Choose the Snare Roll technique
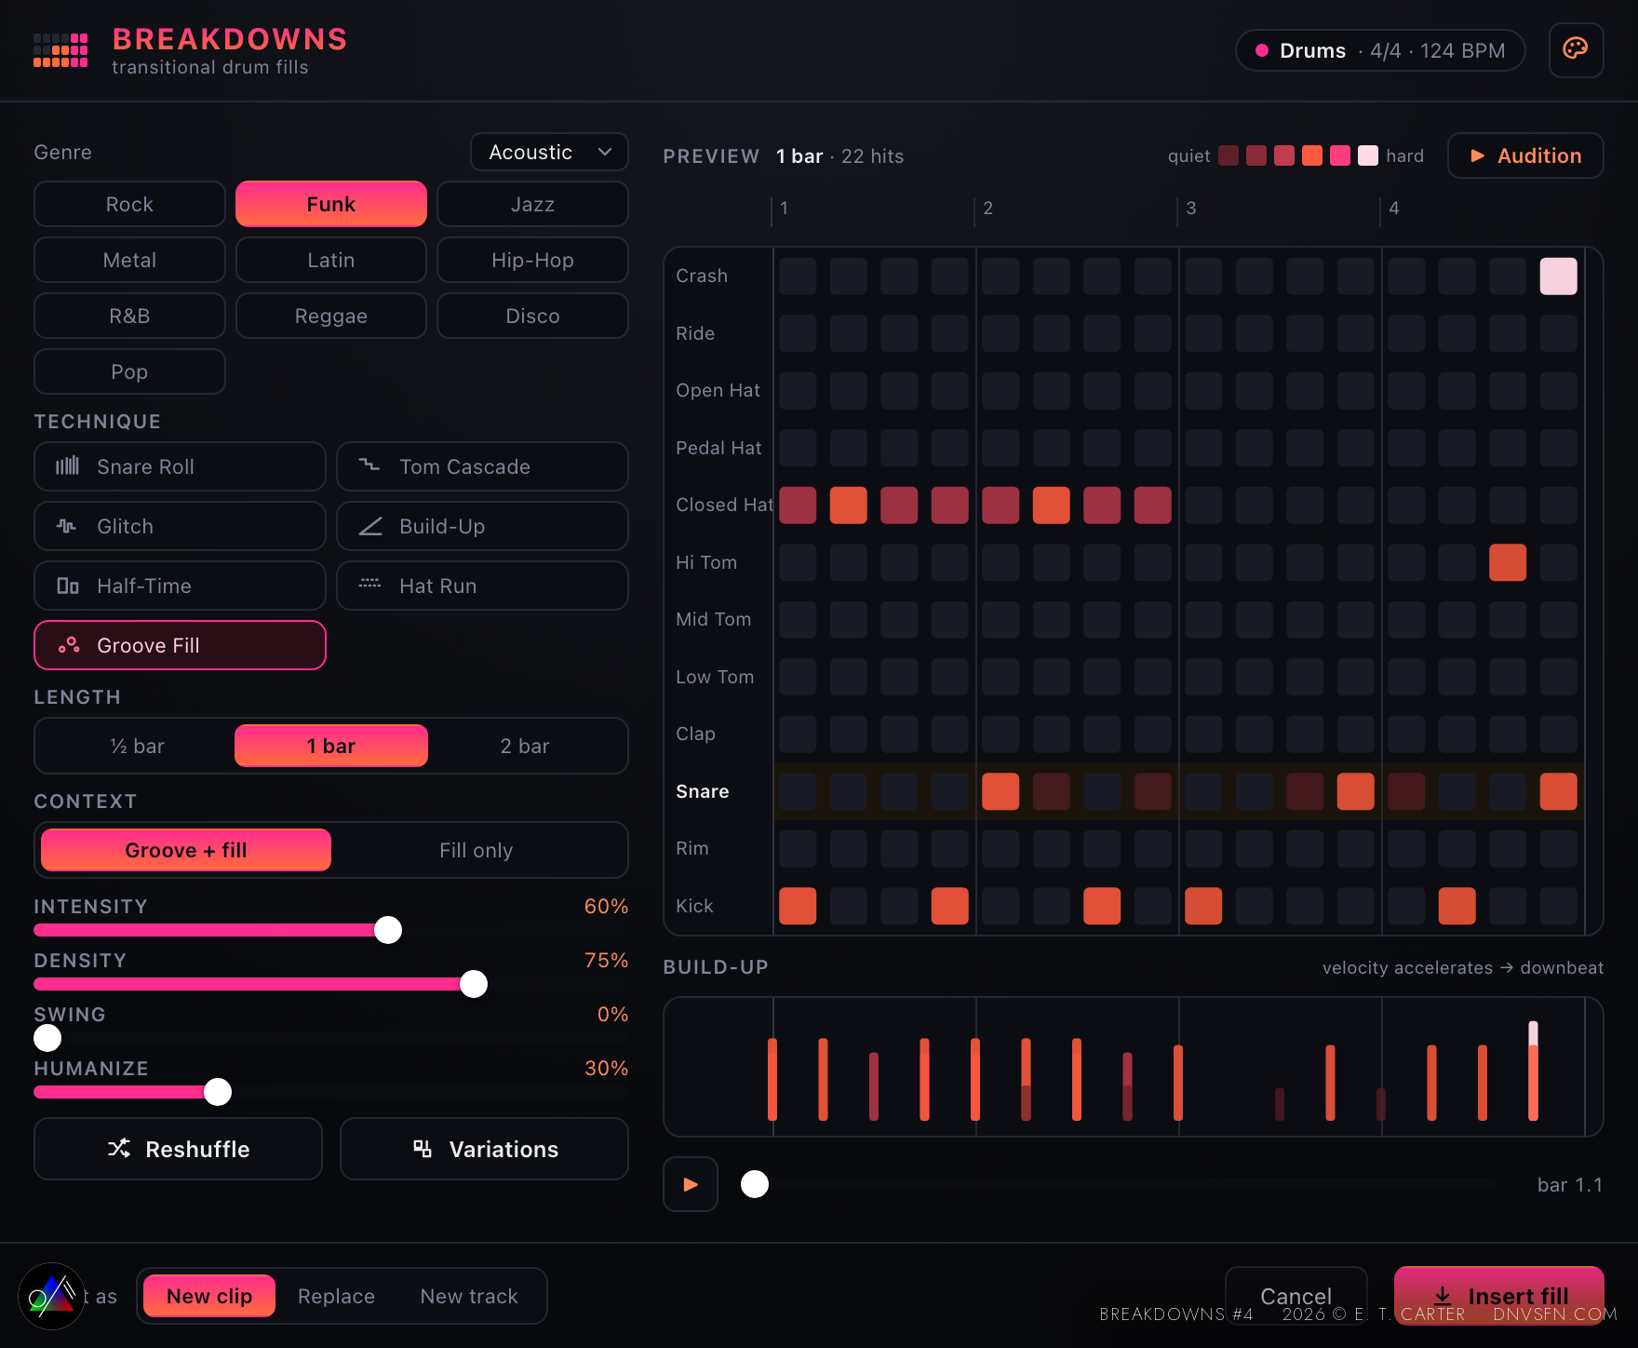 180,466
